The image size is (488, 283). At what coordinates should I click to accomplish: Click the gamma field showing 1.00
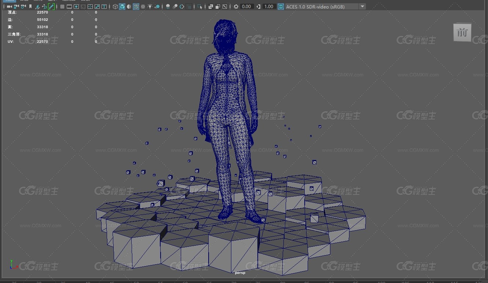tap(269, 7)
